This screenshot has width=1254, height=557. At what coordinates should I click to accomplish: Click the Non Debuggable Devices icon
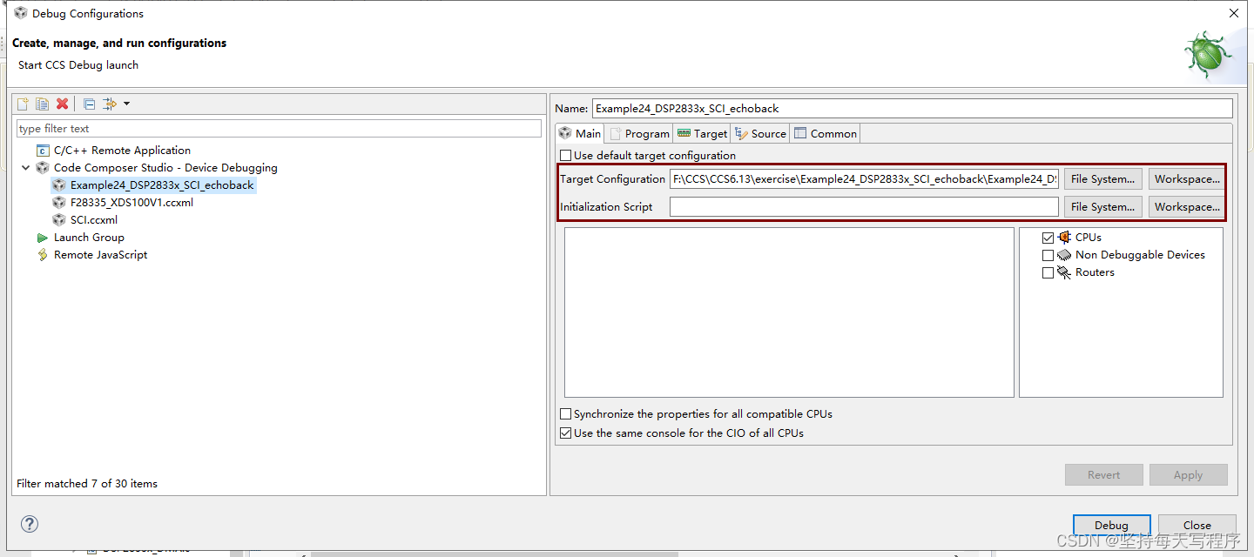pyautogui.click(x=1064, y=255)
